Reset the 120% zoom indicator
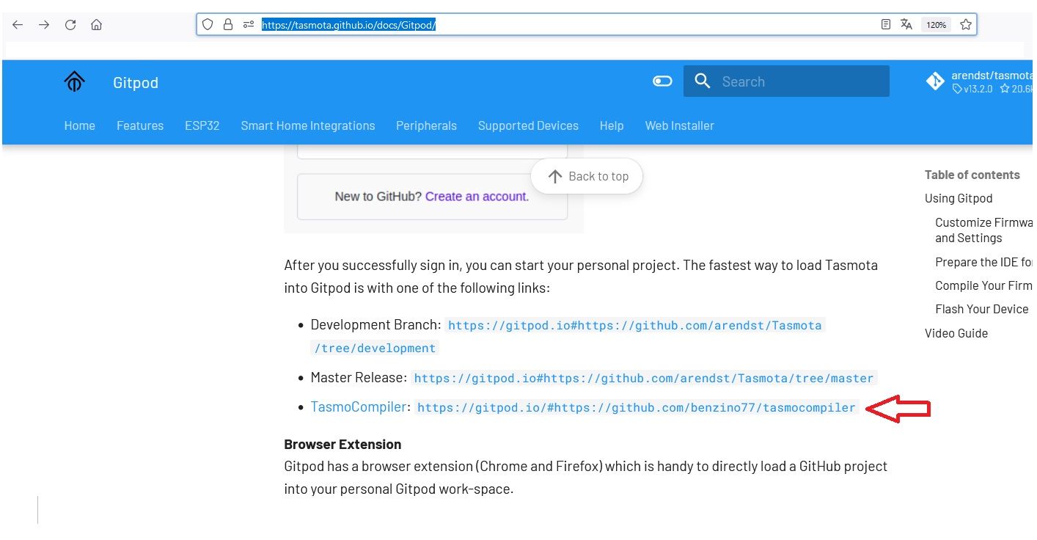The image size is (1037, 540). point(936,24)
